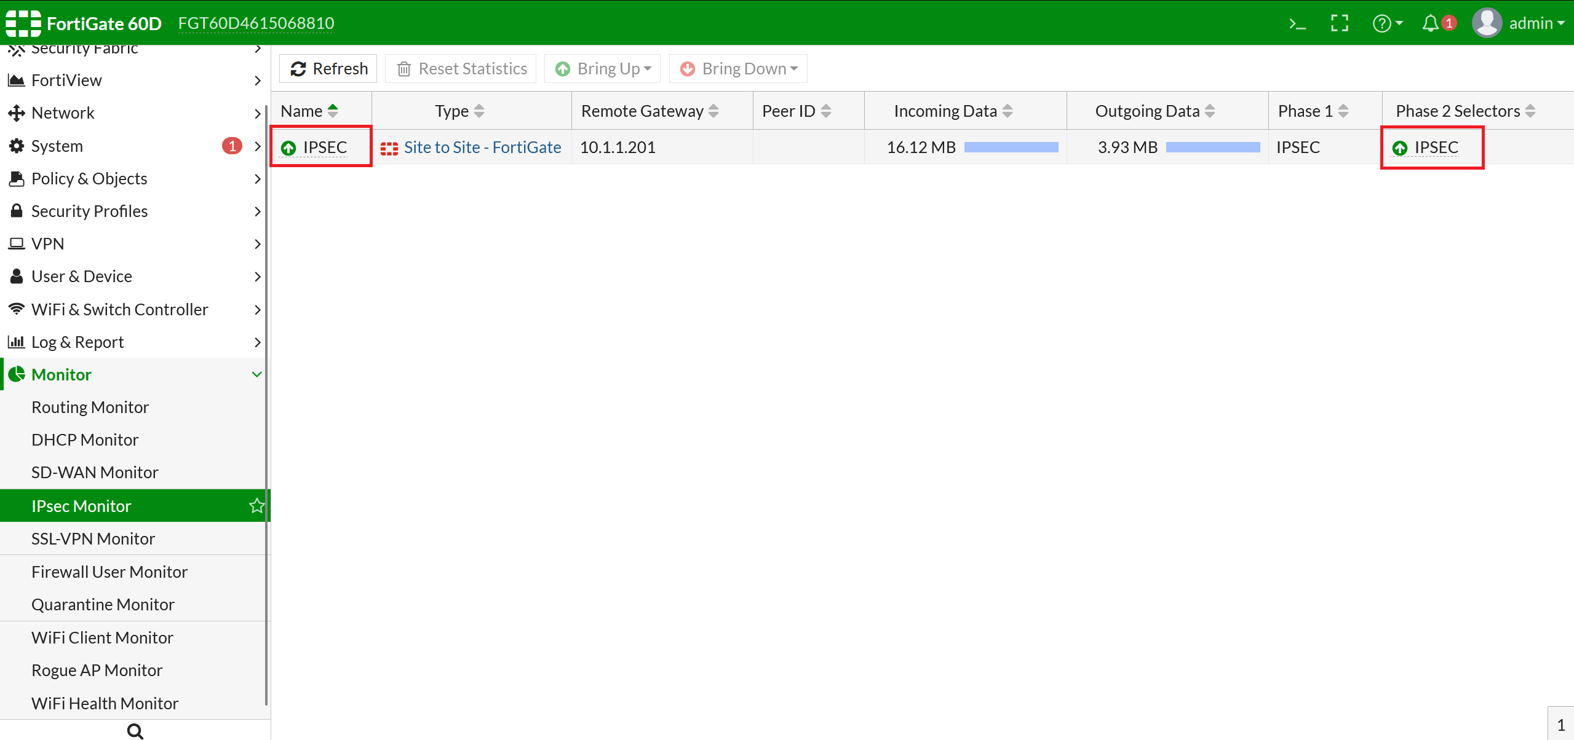Open Quarantine Monitor page
This screenshot has width=1574, height=740.
point(103,604)
